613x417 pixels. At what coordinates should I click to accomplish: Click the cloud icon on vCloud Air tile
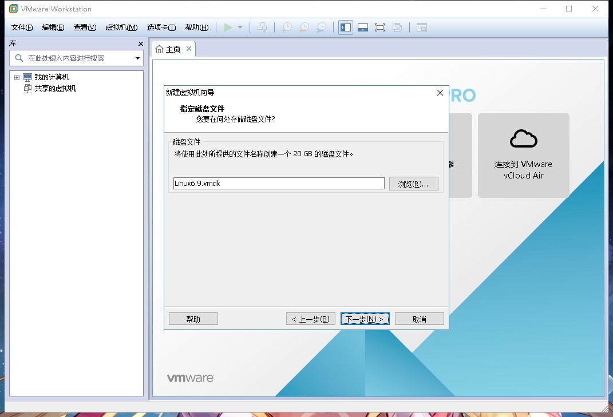524,139
